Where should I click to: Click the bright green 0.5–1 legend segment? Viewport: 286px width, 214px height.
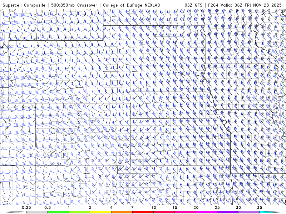point(58,212)
